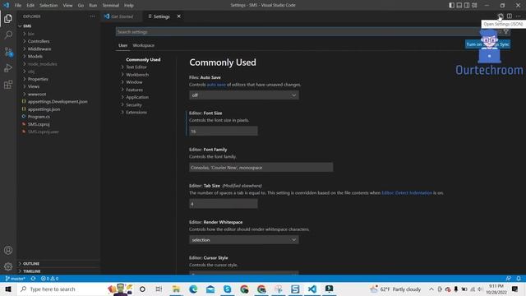Open the Explorer view in activity bar

pyautogui.click(x=8, y=18)
